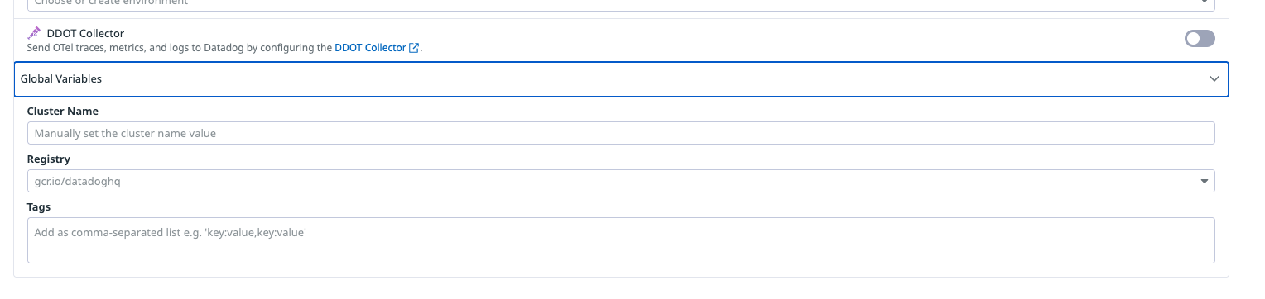1265x299 pixels.
Task: Click the Tags field label
Action: [39, 206]
